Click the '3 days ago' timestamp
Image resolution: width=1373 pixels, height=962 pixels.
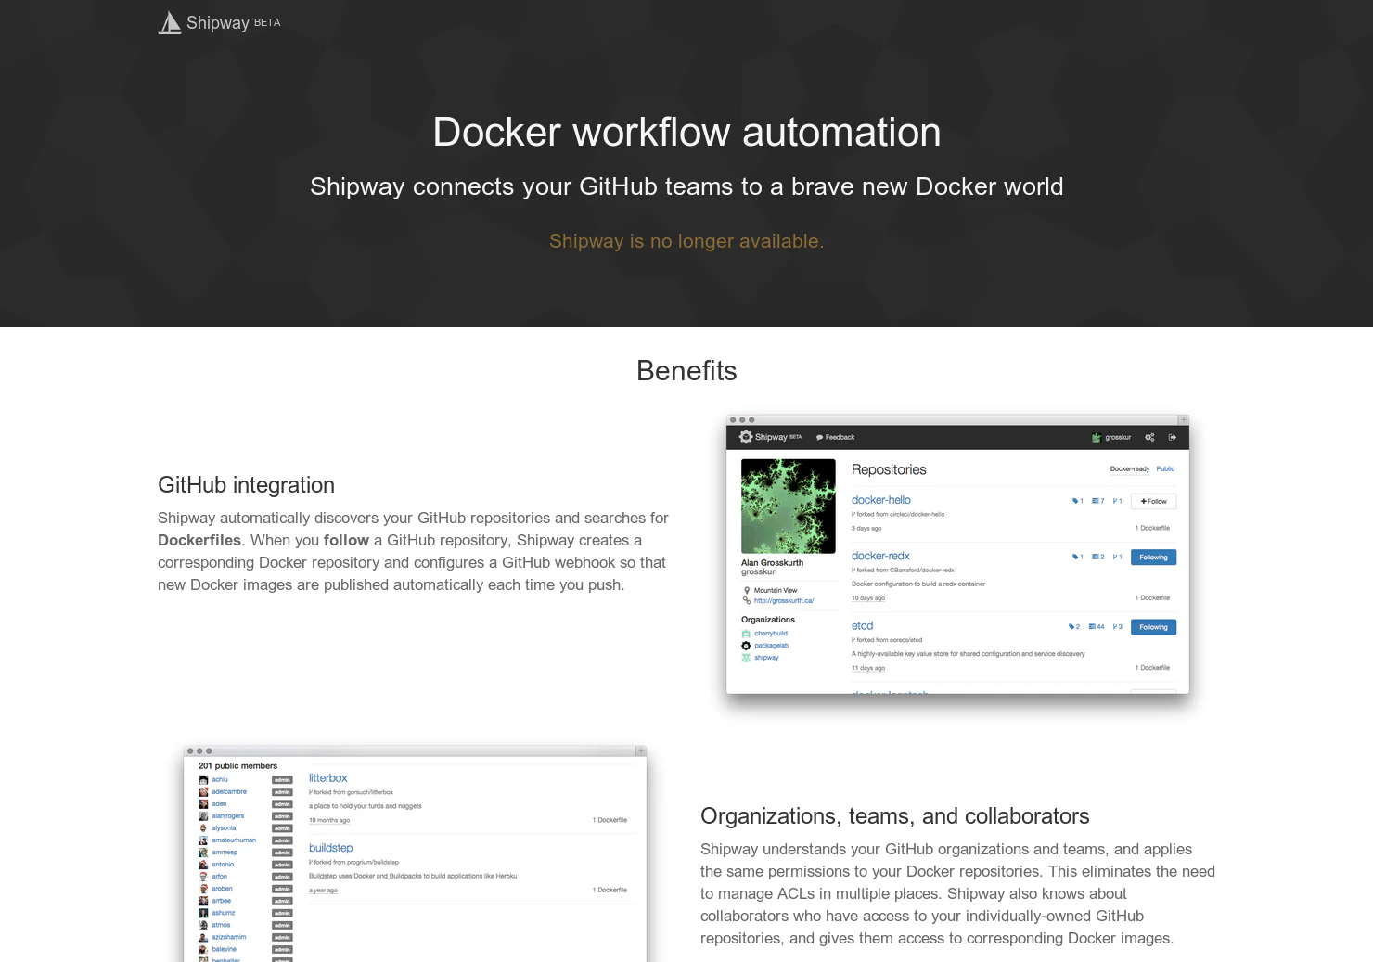(x=866, y=529)
